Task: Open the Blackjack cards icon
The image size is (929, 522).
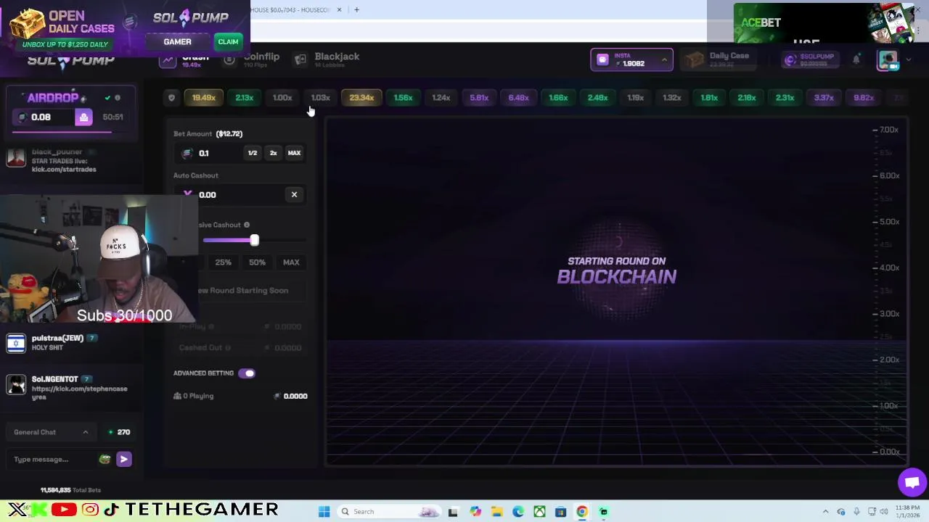Action: point(300,59)
